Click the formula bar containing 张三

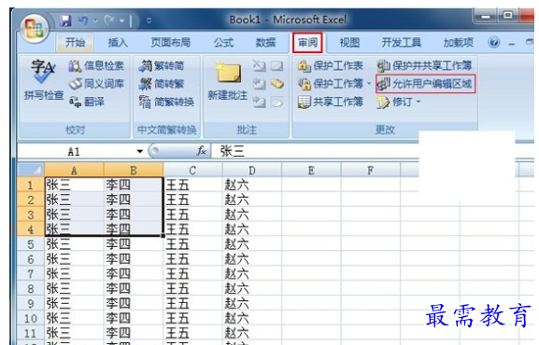[315, 151]
